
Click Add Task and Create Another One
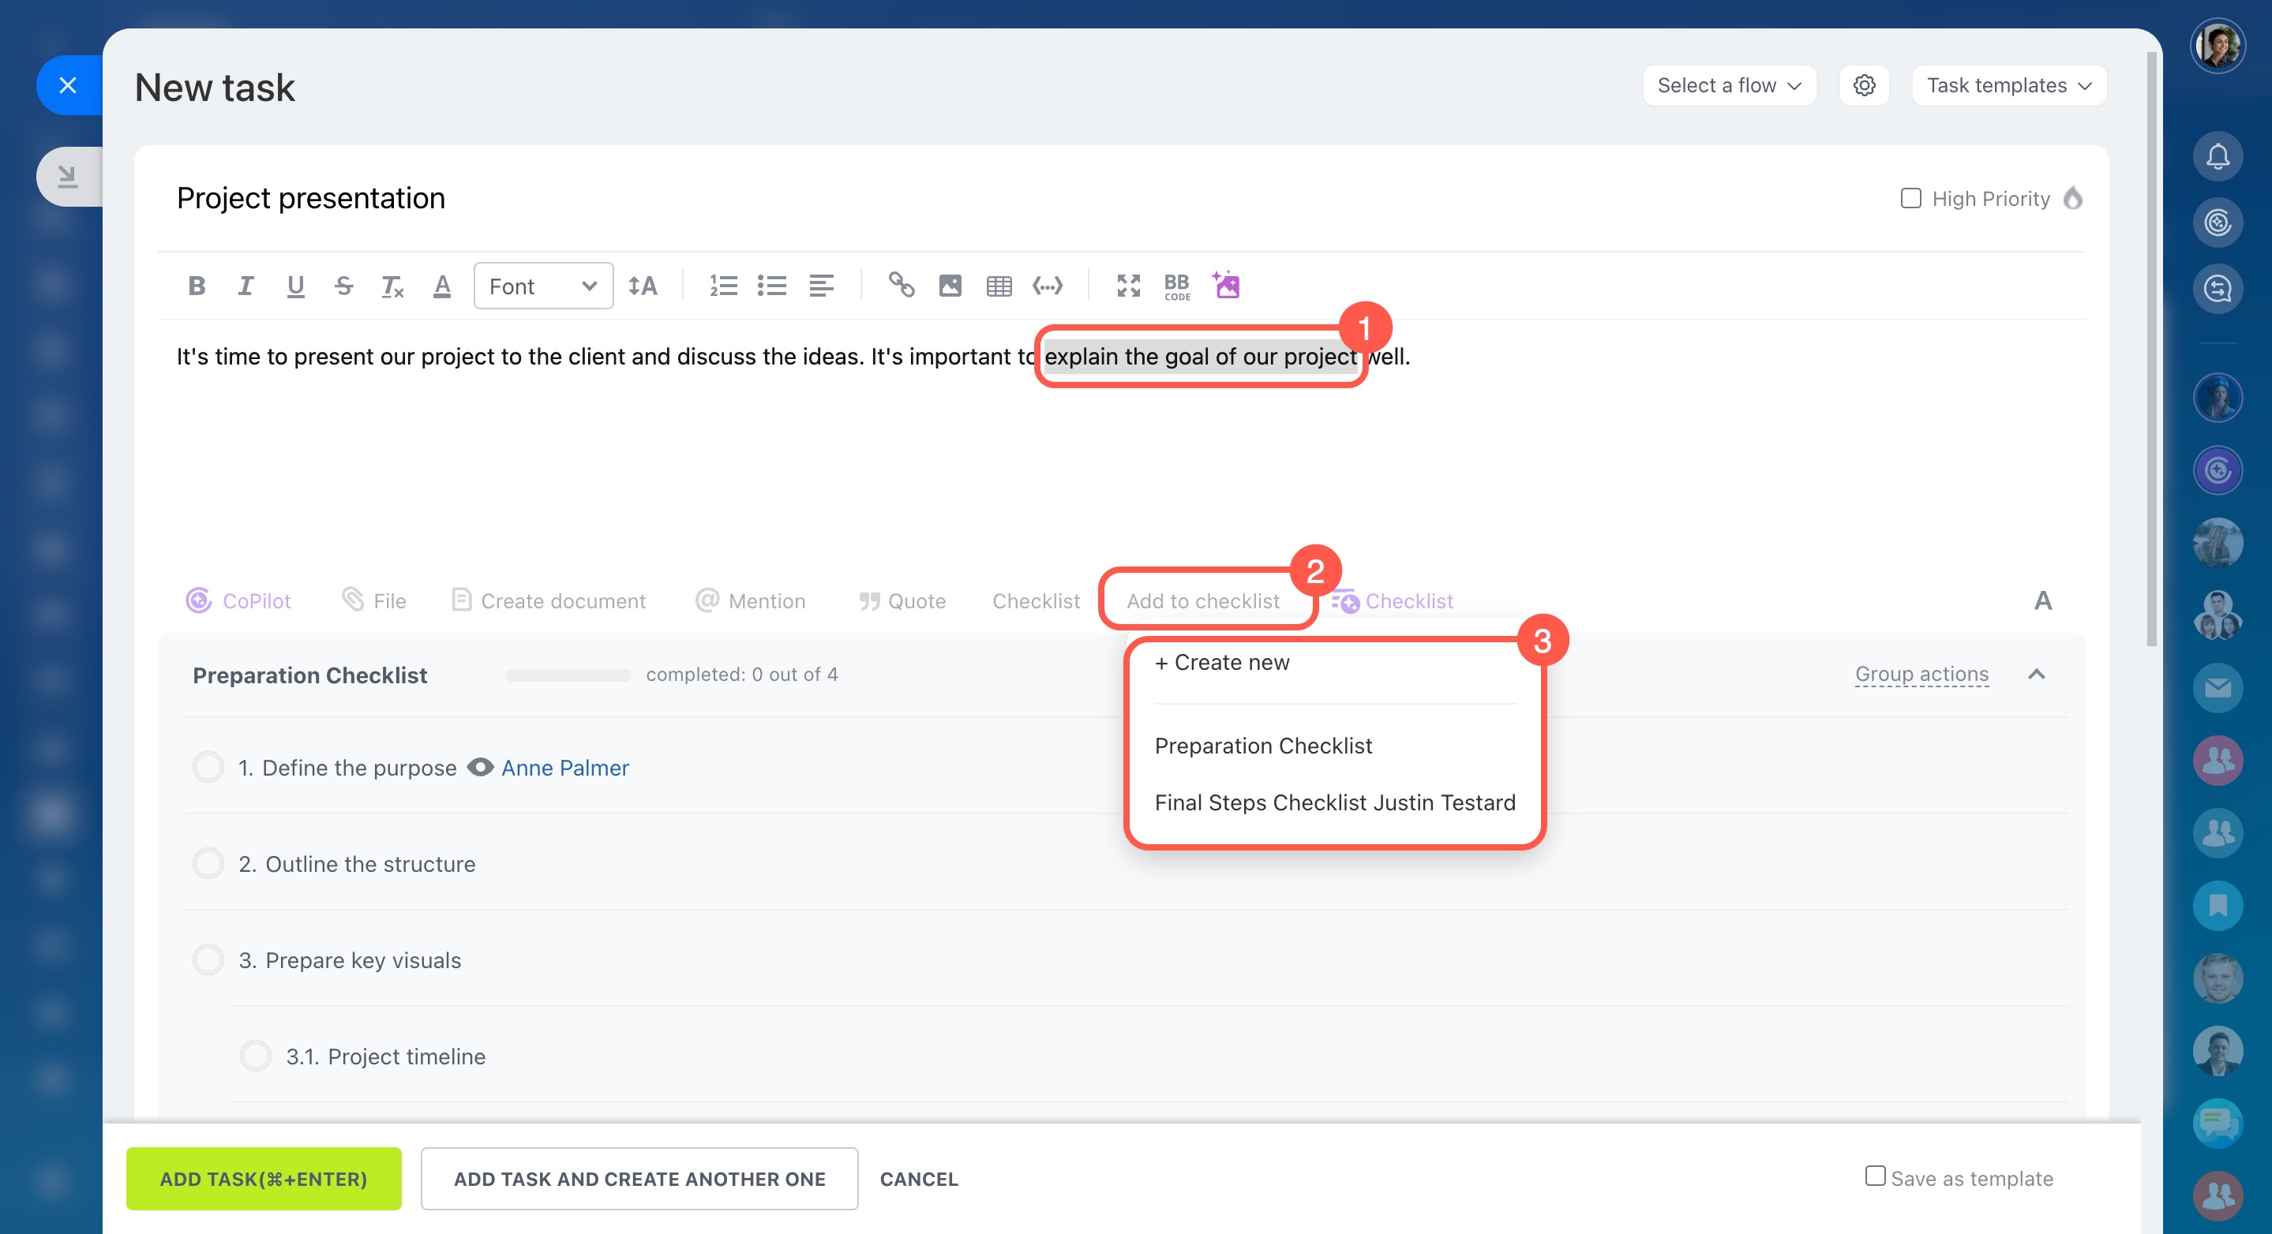point(639,1179)
